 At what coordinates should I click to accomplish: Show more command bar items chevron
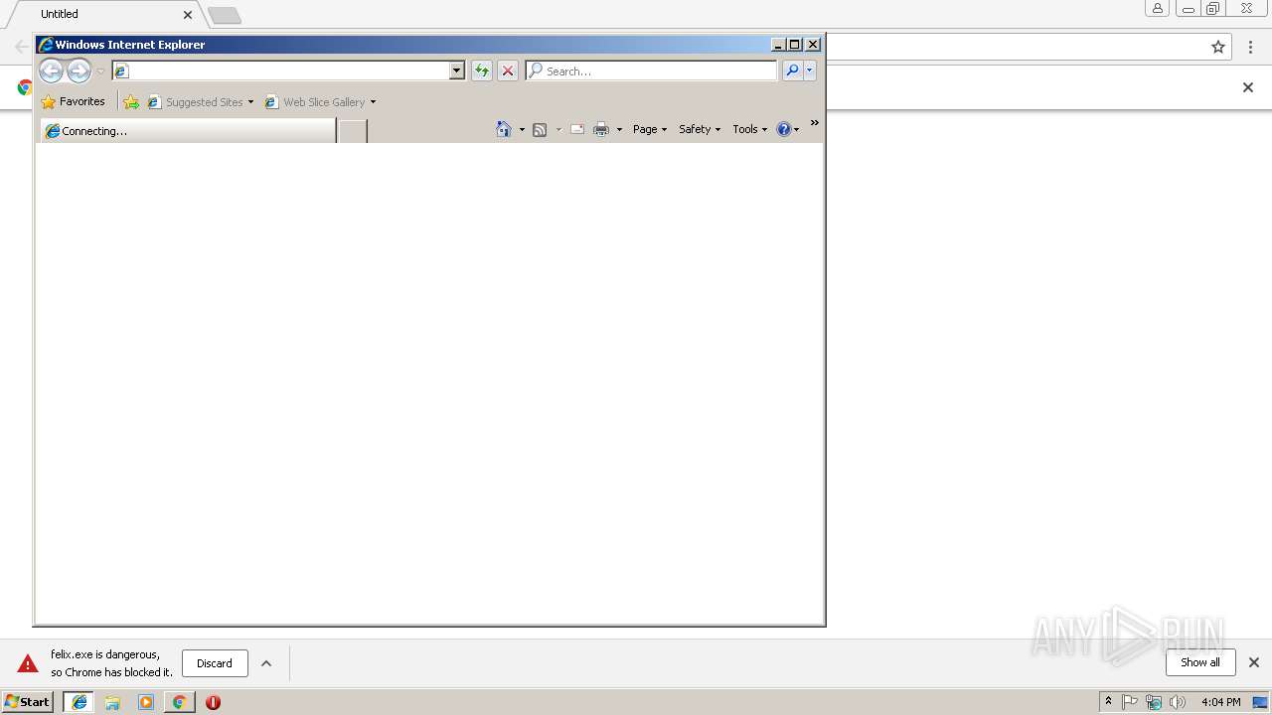(814, 123)
